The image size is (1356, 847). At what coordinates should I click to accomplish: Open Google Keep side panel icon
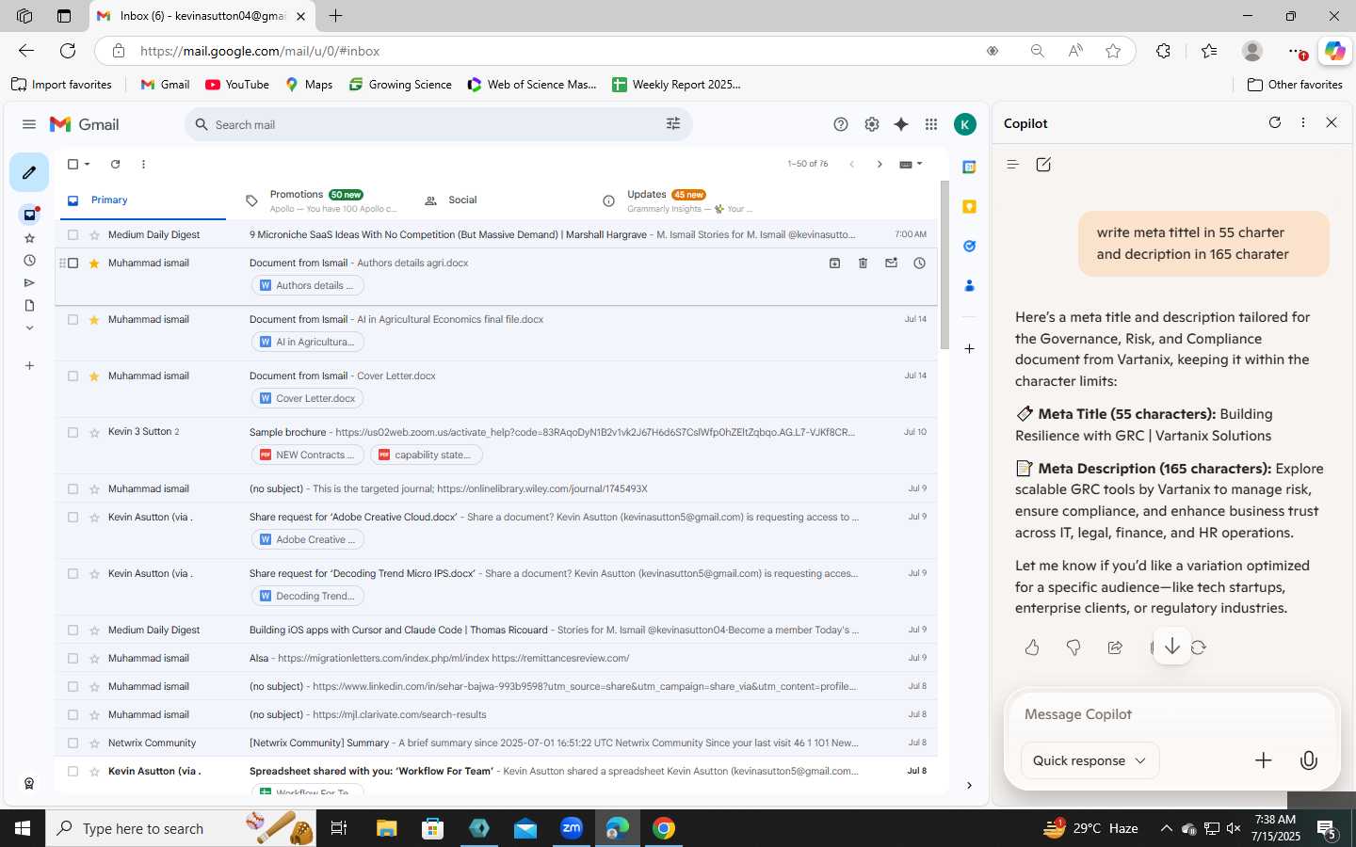pos(969,206)
